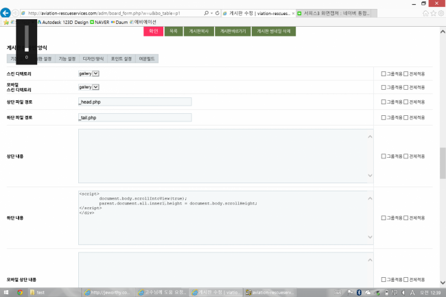
Task: Switch to the 포인트 설정 tab
Action: (121, 59)
